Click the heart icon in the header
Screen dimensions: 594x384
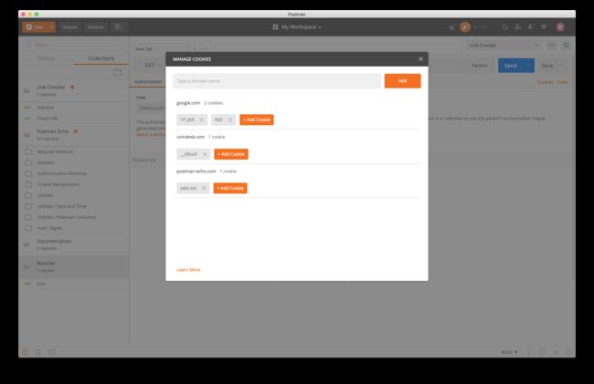(x=544, y=26)
